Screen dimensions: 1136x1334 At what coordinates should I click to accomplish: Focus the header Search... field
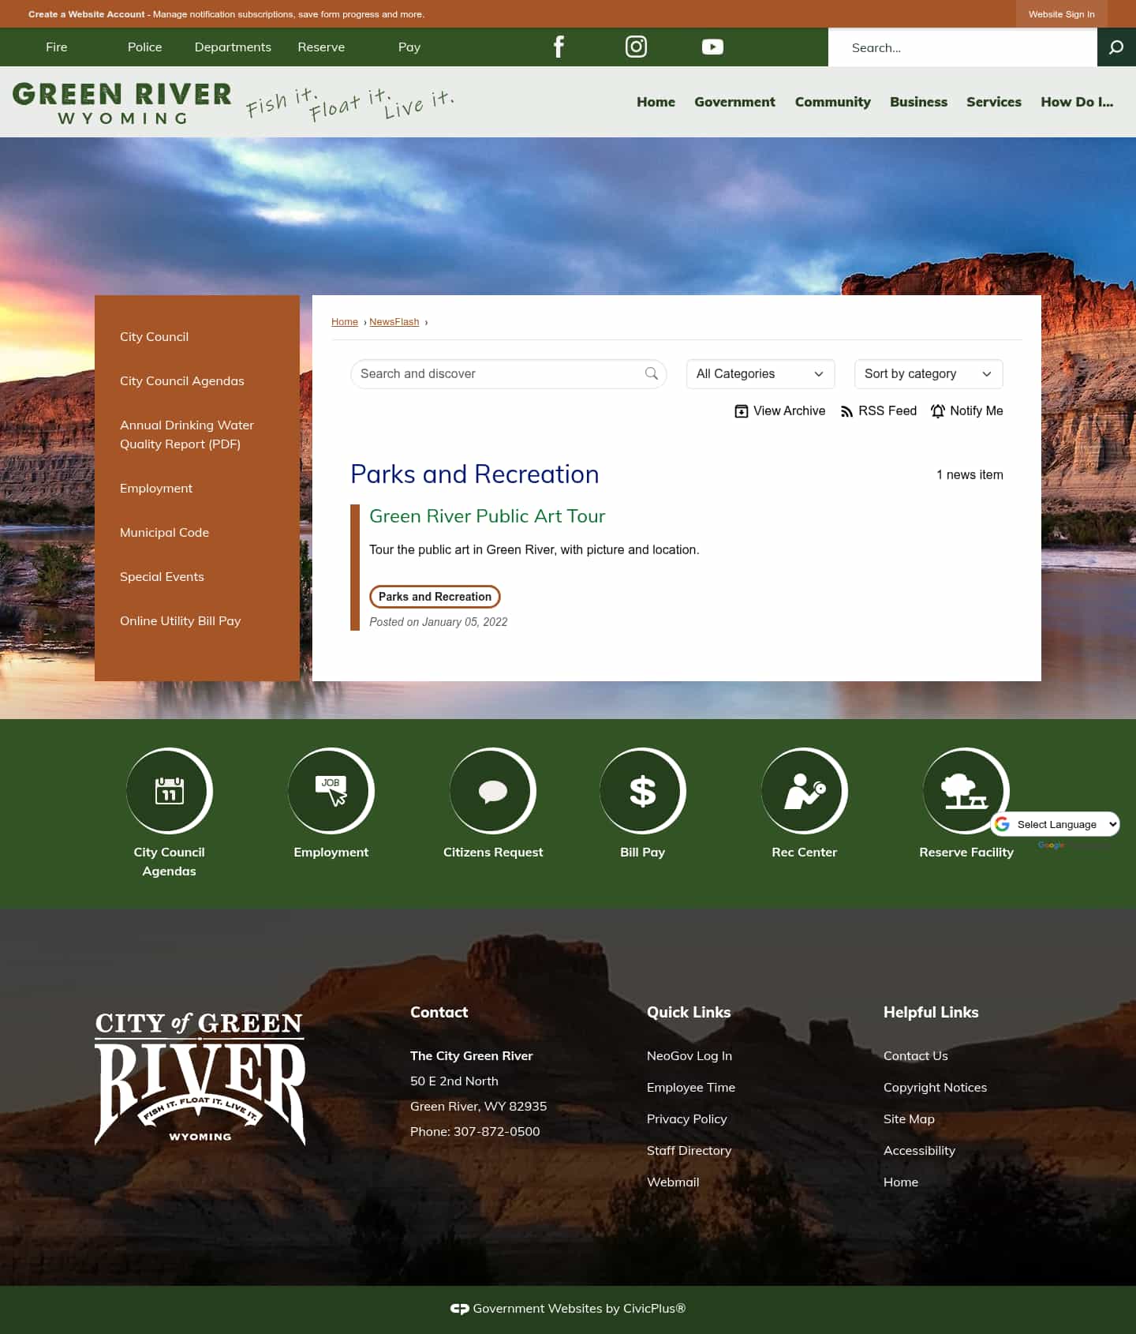point(962,47)
